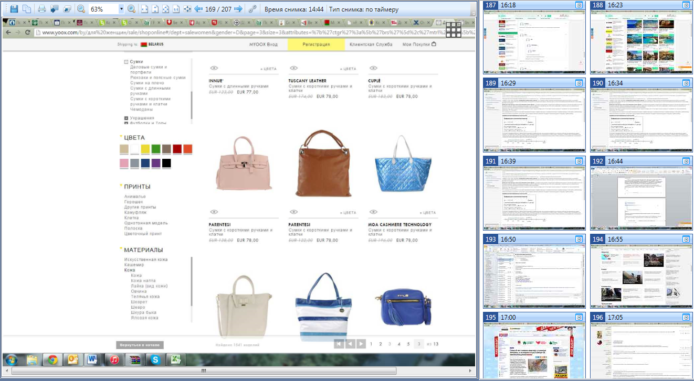Viewport: 694px width, 381px height.
Task: Pick the black color swatch
Action: pos(166,163)
